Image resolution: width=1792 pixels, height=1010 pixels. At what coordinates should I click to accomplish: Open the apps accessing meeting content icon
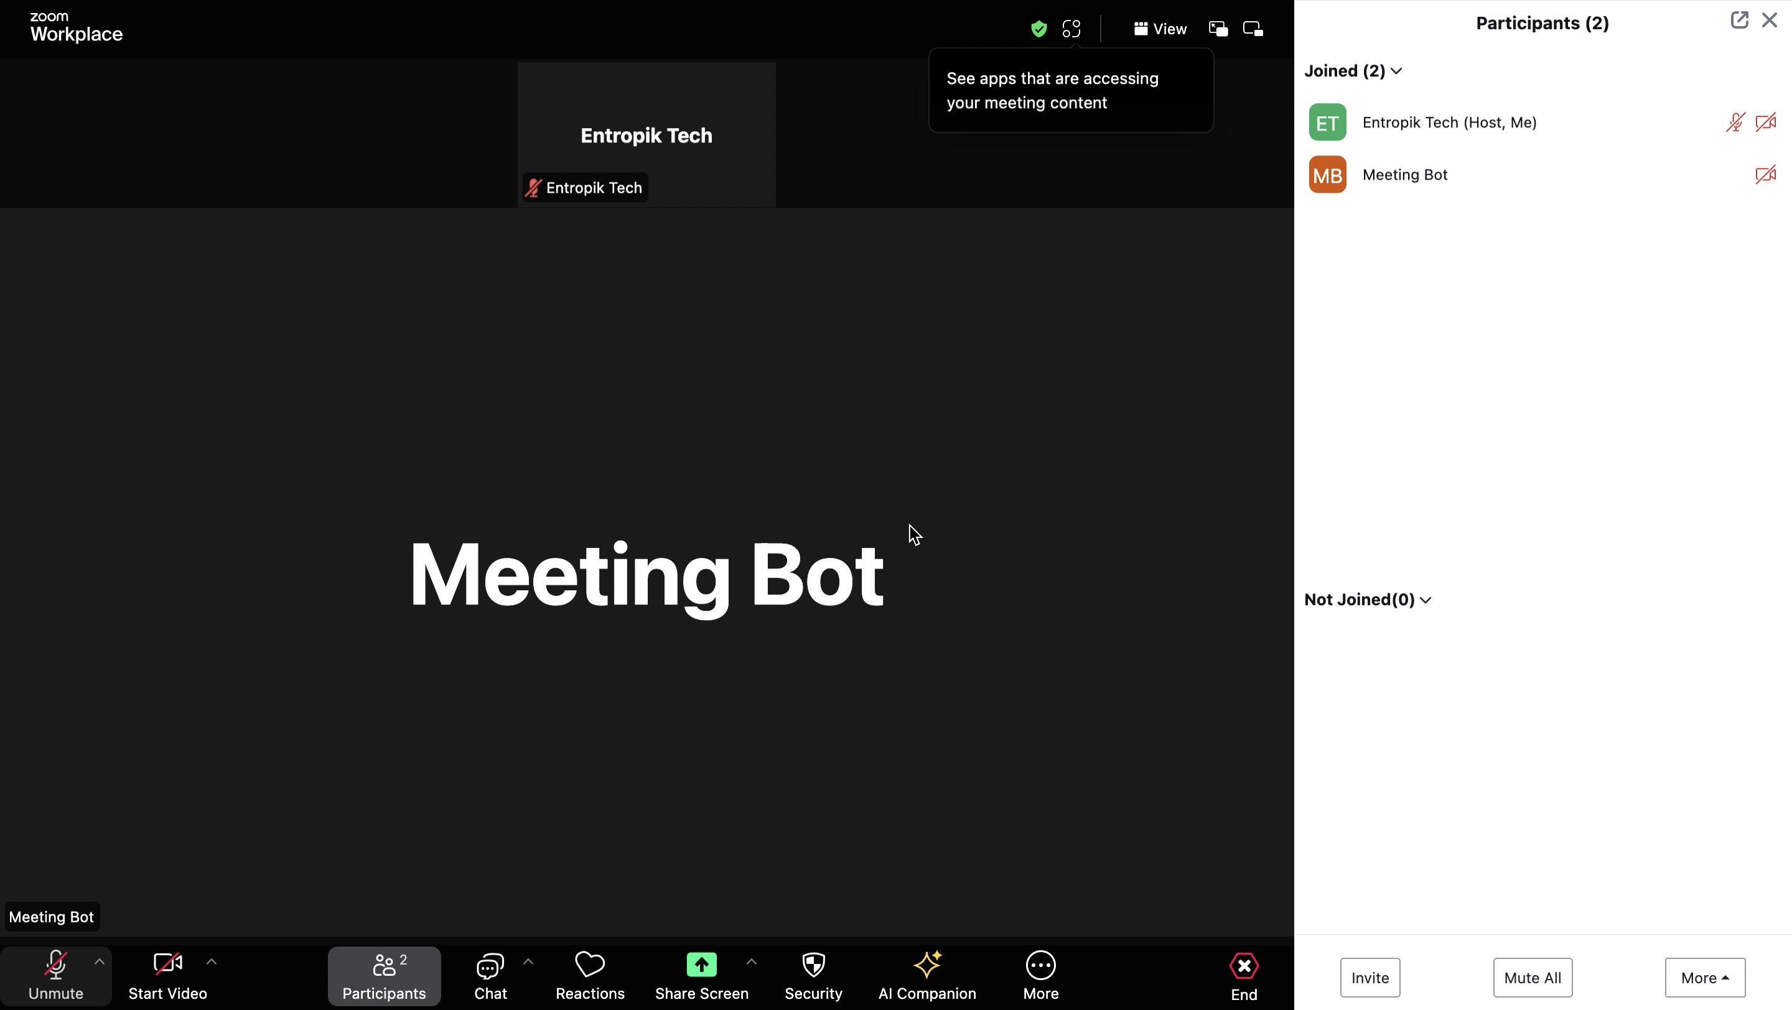click(1071, 29)
